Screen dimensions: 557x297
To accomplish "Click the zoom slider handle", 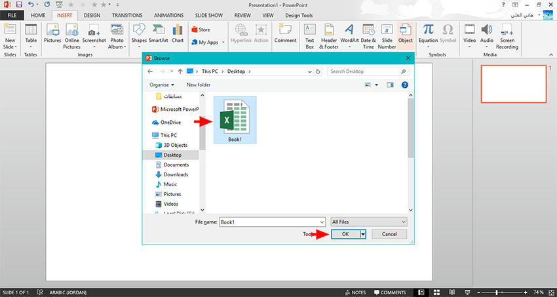I will [x=497, y=292].
